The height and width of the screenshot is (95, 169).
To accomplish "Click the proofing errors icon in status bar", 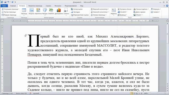I will pyautogui.click(x=30, y=93).
